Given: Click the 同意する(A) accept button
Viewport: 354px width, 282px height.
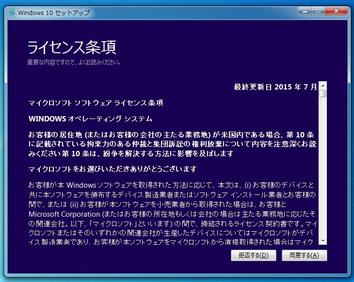Looking at the screenshot, I should coord(305,255).
